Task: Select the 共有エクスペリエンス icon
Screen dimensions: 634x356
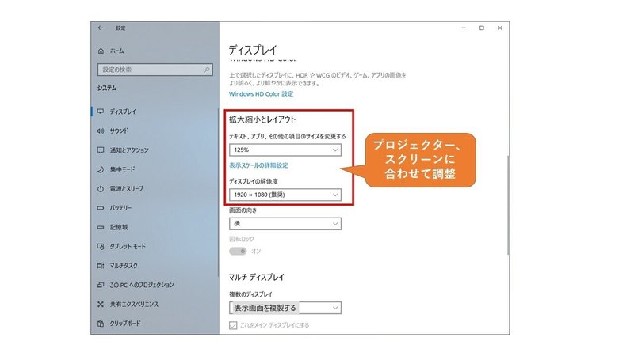Action: click(101, 304)
